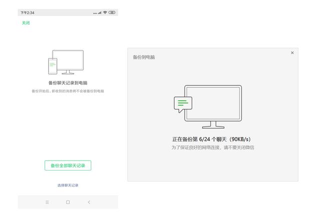Viewport: 321px width, 217px height.
Task: Tap the cellular signal bars icon
Action: (x=99, y=13)
